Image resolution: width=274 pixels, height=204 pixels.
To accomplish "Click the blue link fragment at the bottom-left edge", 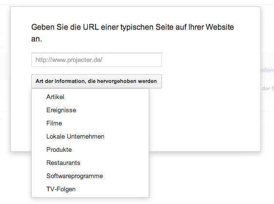I will tap(0, 119).
